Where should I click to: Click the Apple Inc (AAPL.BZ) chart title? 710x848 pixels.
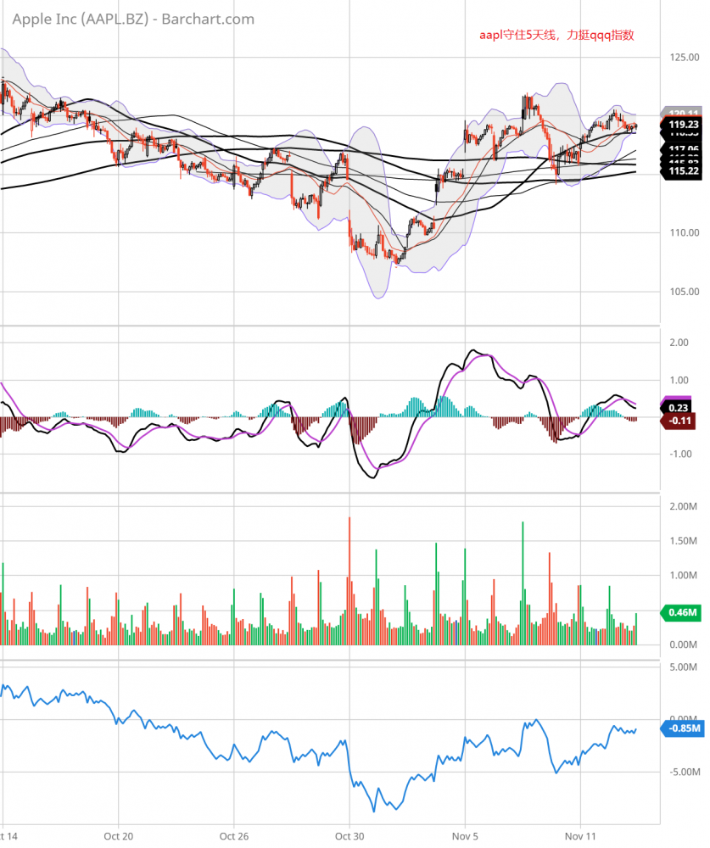coord(127,19)
